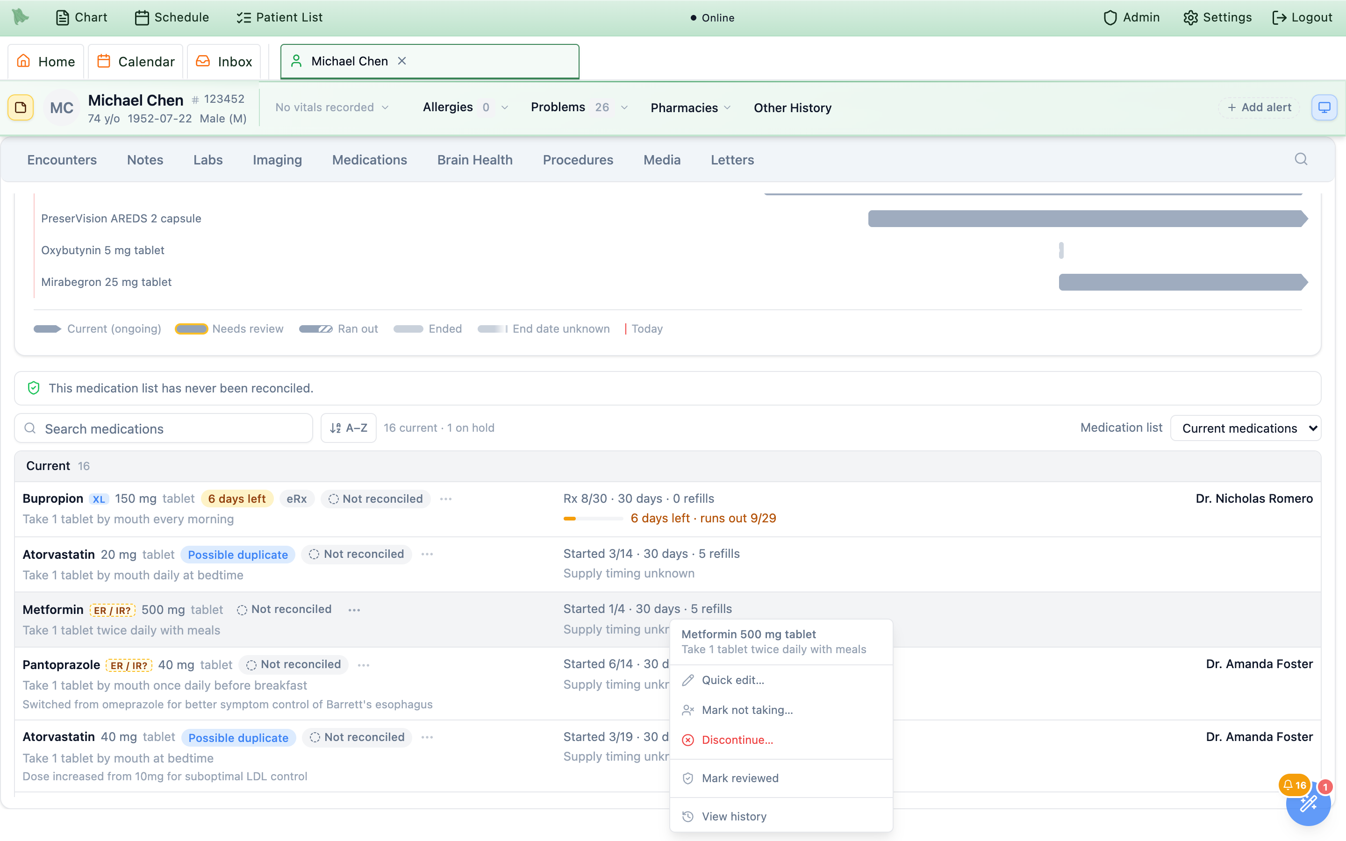
Task: Open Atorvastatin 40 mg more options ellipsis
Action: pos(427,737)
